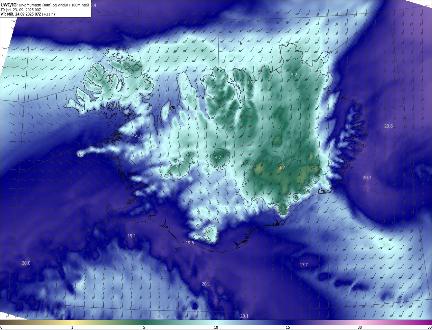Select the map value 5.2
This screenshot has width=432, height=330.
[294, 75]
